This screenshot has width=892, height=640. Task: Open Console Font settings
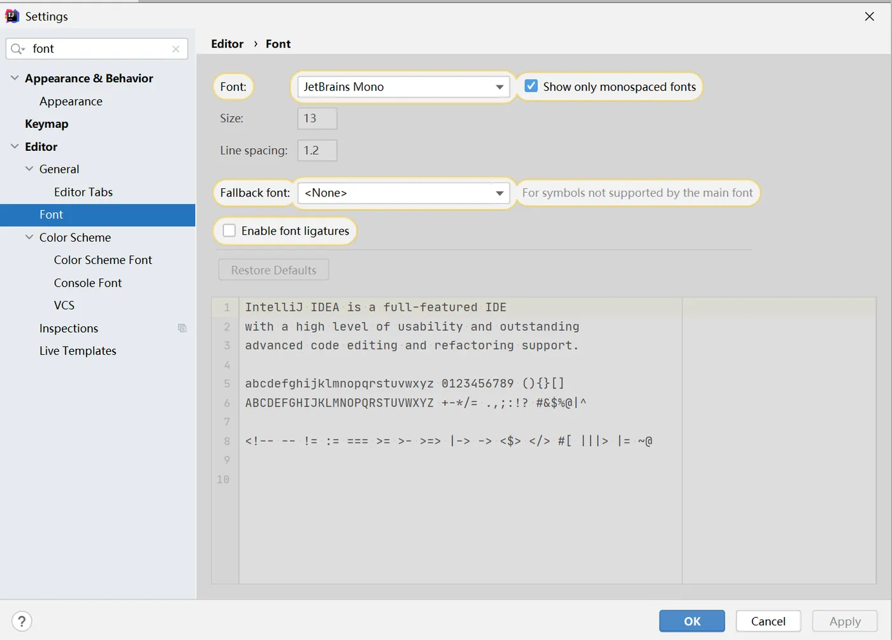[88, 283]
